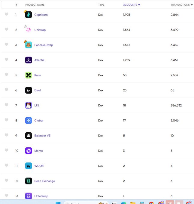Click the accounts value 1,259
The width and height of the screenshot is (194, 204).
[126, 60]
